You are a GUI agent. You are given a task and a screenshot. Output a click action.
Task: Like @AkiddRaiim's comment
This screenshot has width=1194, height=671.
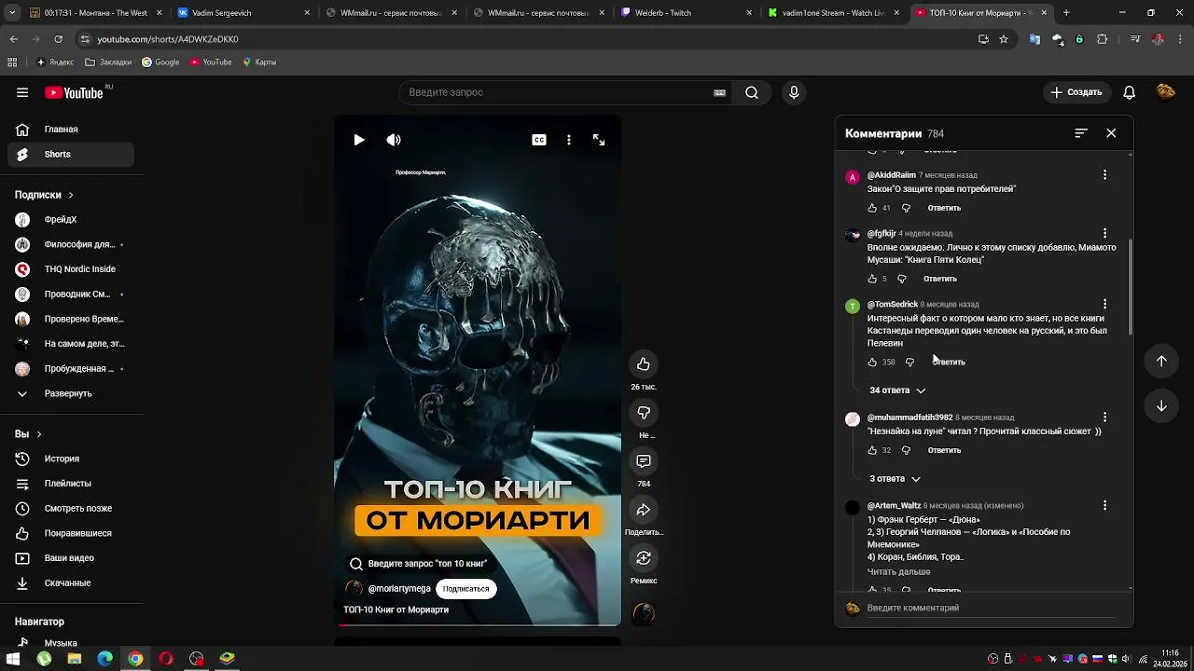[x=872, y=208]
